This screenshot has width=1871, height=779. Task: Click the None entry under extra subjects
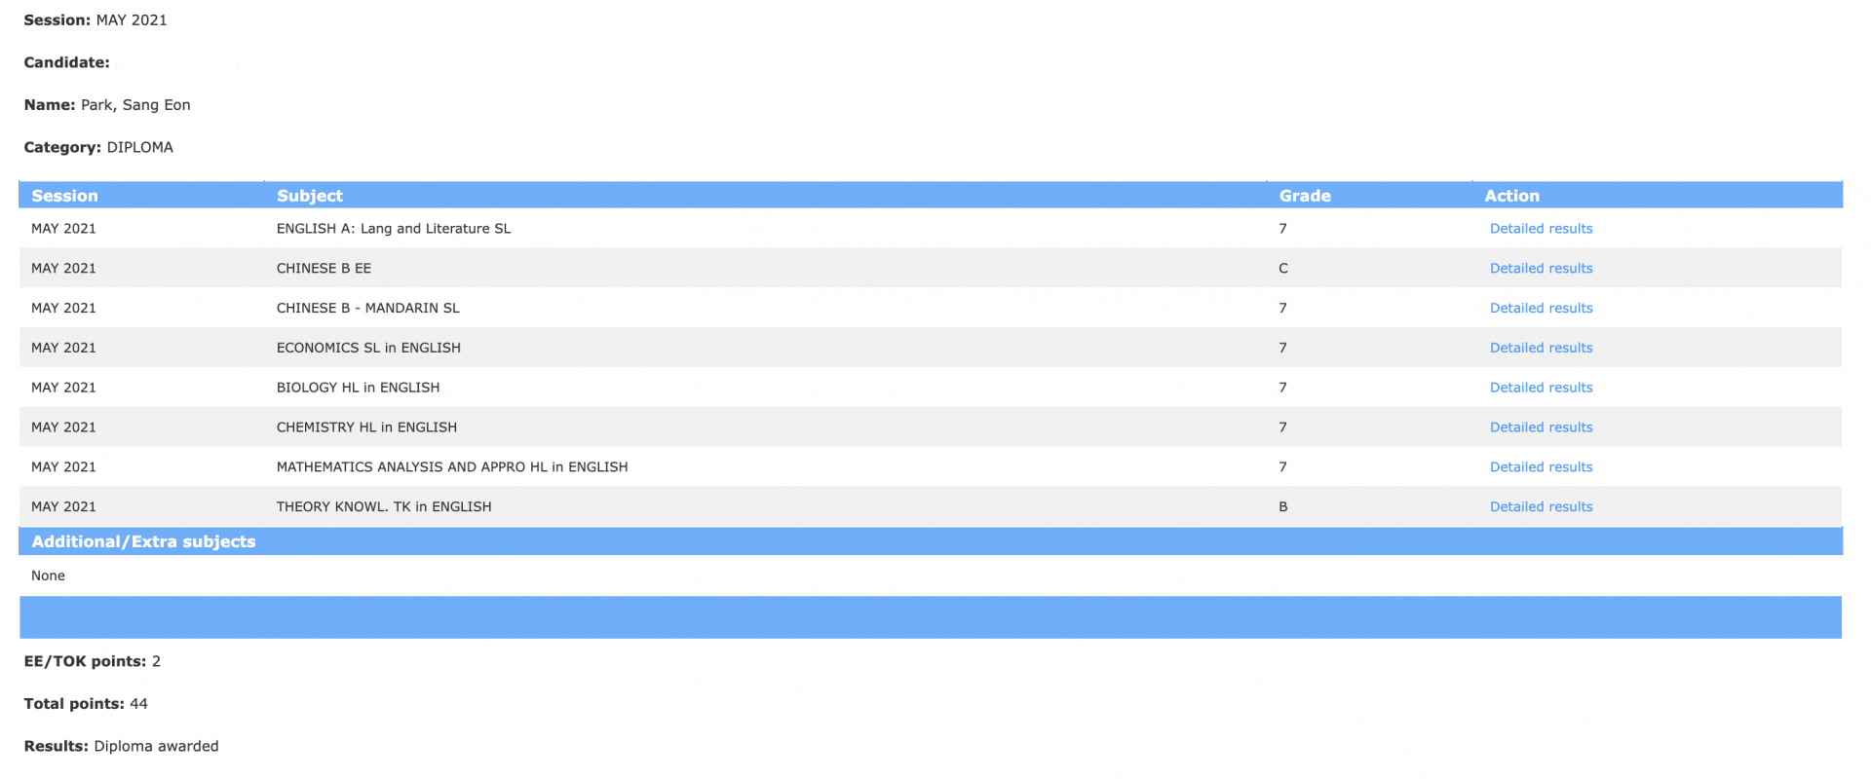point(48,576)
